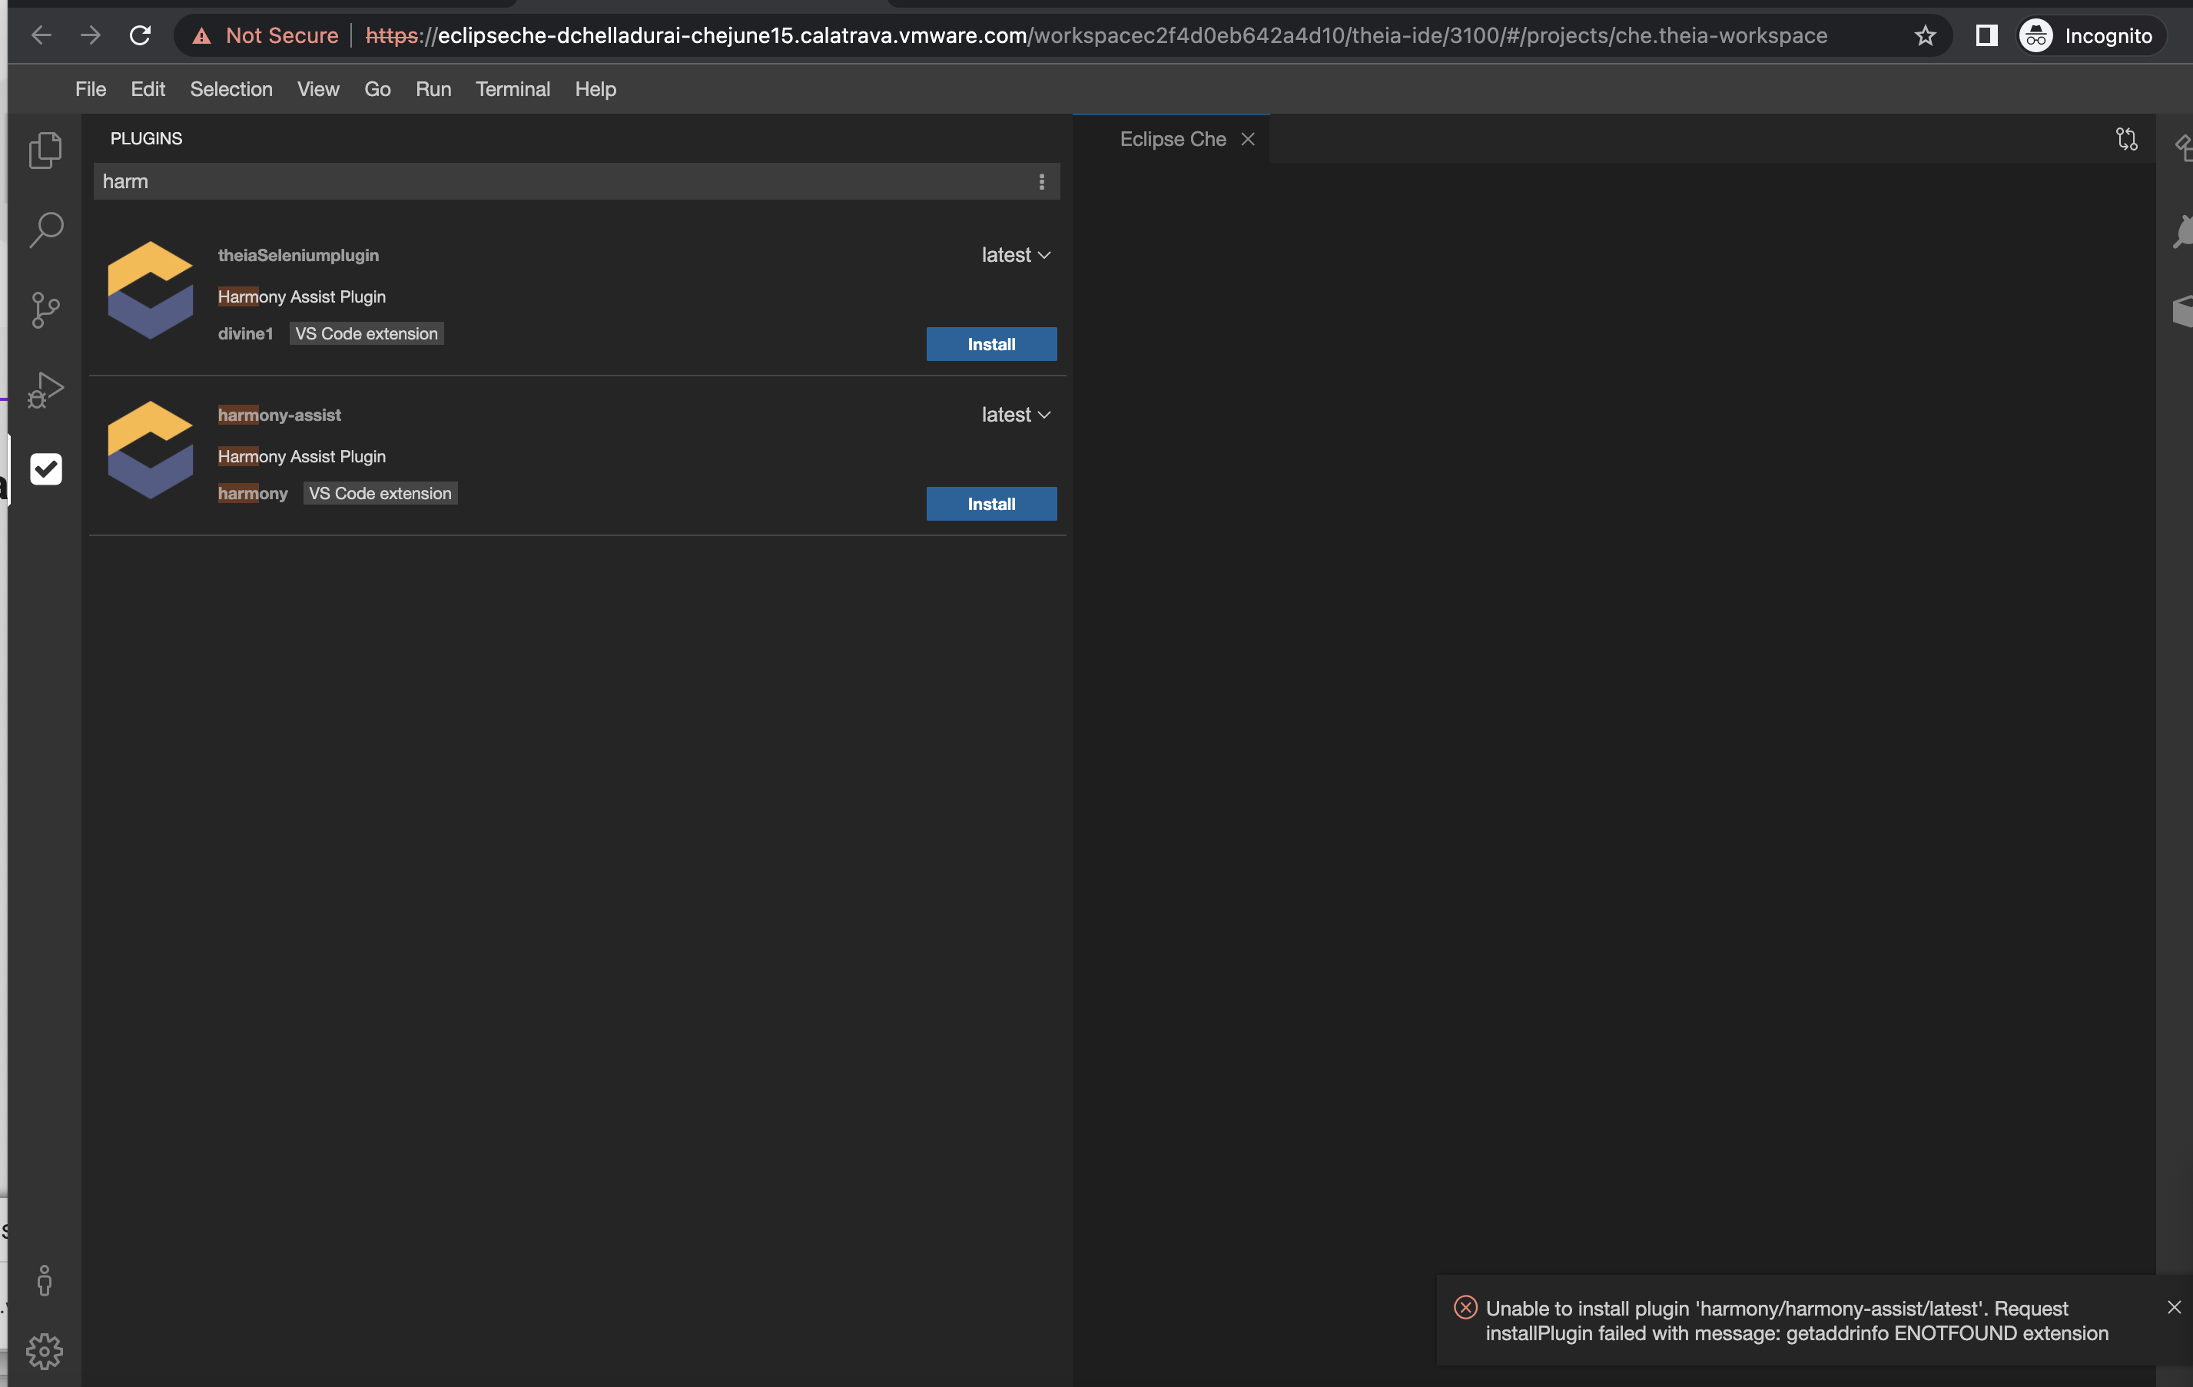Expand harmony-assist latest version dropdown

tap(1016, 415)
